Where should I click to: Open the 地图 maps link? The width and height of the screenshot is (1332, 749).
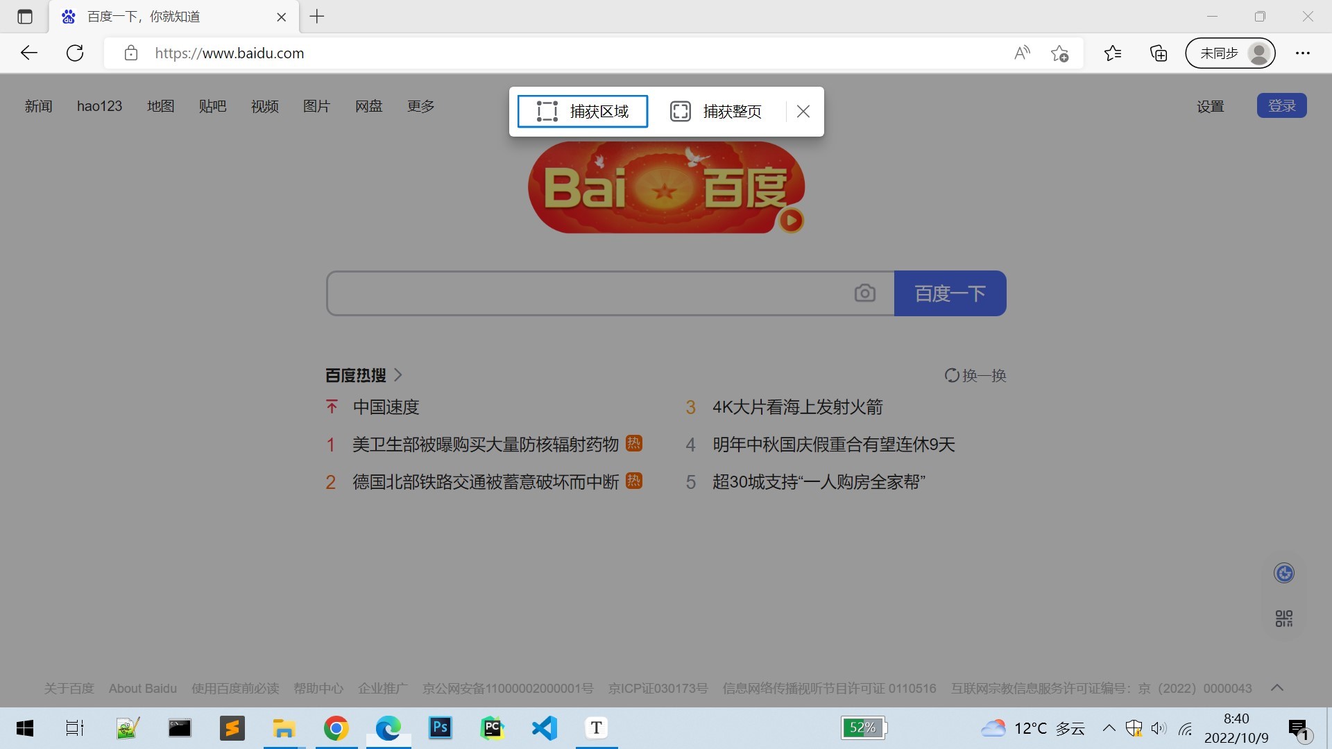pos(161,106)
